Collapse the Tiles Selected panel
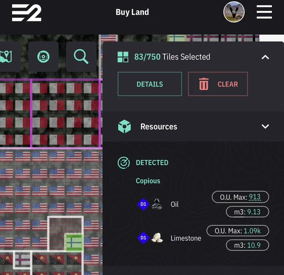Screen dimensions: 284x275 point(265,57)
